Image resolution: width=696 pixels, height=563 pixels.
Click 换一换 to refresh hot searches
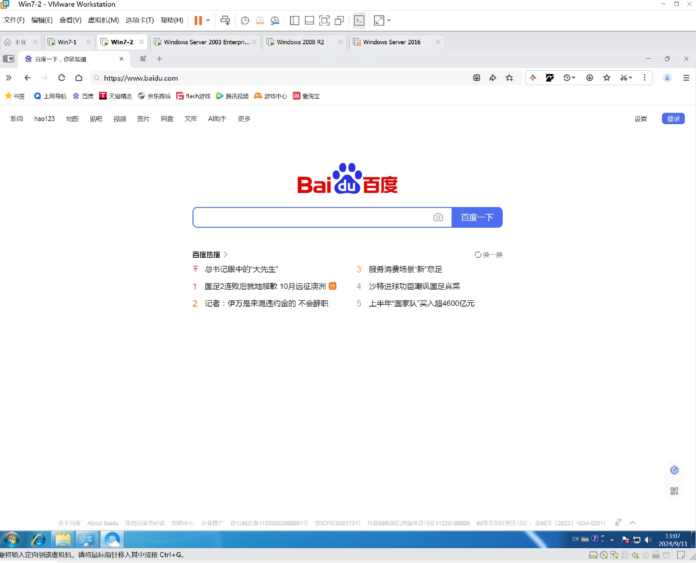(x=489, y=255)
